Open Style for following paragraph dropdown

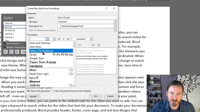point(115,30)
